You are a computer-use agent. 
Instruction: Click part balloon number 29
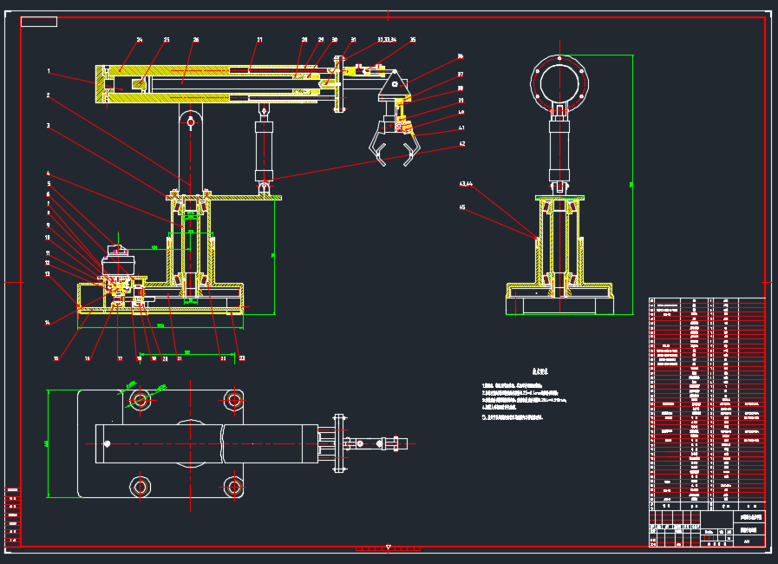point(321,40)
